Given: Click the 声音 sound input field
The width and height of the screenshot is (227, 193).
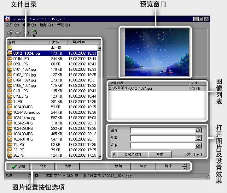Looking at the screenshot, I should (163, 146).
